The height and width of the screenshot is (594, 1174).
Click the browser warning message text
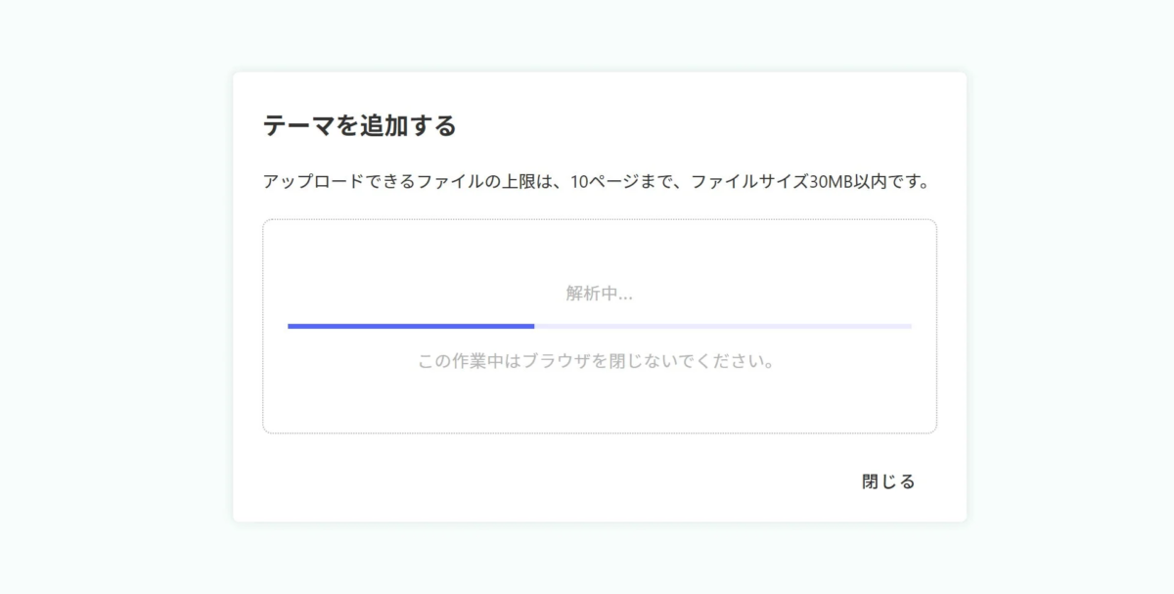click(597, 360)
